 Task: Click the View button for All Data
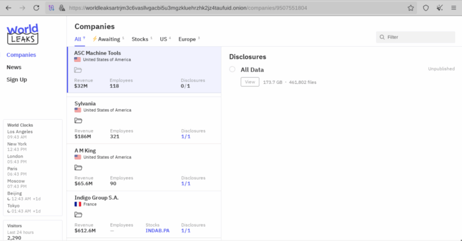pos(250,82)
